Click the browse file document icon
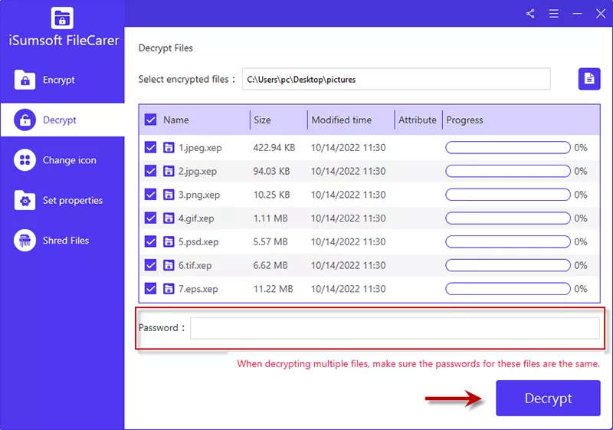This screenshot has height=430, width=613. (589, 79)
